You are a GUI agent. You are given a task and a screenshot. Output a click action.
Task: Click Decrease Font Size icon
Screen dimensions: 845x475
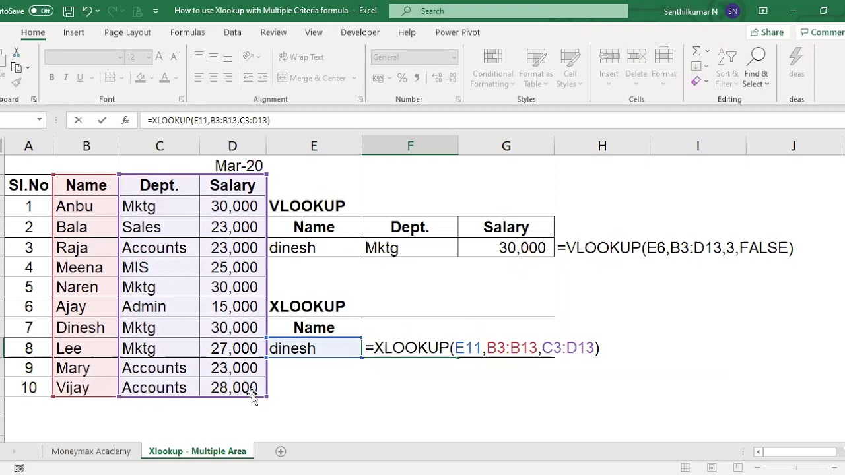pos(176,57)
